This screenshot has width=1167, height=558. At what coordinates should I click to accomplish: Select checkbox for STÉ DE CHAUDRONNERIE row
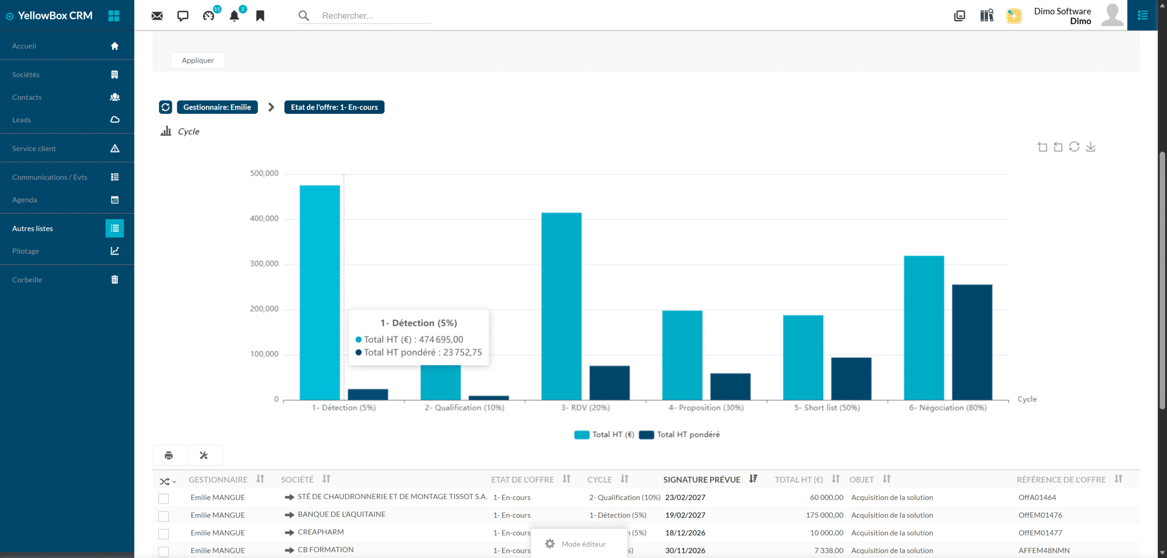[x=164, y=498]
